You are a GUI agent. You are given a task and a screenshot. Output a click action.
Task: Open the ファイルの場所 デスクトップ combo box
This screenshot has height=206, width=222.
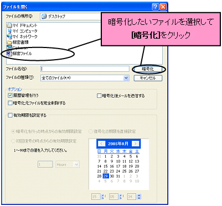click(70, 17)
